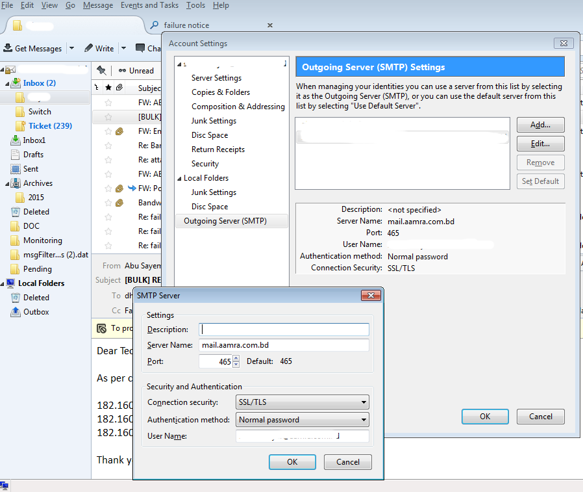Toggle the Unread quick filter
The height and width of the screenshot is (492, 583).
tap(136, 71)
